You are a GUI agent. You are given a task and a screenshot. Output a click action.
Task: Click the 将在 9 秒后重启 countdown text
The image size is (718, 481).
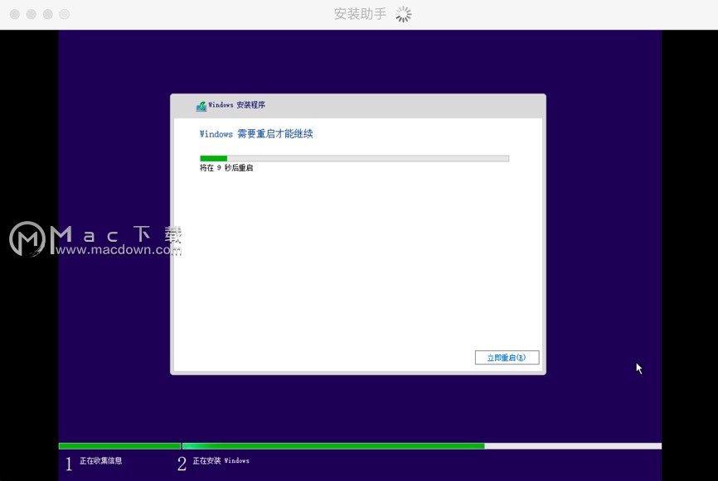pyautogui.click(x=226, y=168)
